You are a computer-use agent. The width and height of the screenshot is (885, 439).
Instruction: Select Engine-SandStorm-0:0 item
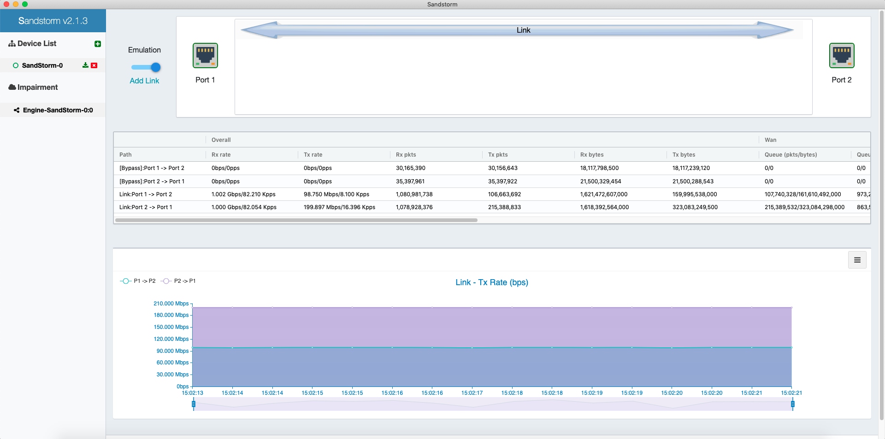pyautogui.click(x=58, y=110)
